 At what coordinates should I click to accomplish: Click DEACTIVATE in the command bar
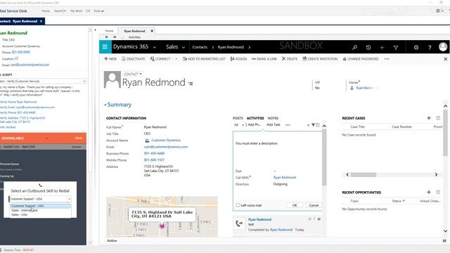coord(133,59)
